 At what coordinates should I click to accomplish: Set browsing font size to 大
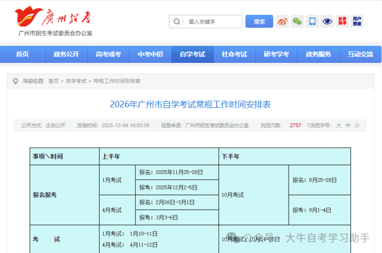(x=339, y=125)
